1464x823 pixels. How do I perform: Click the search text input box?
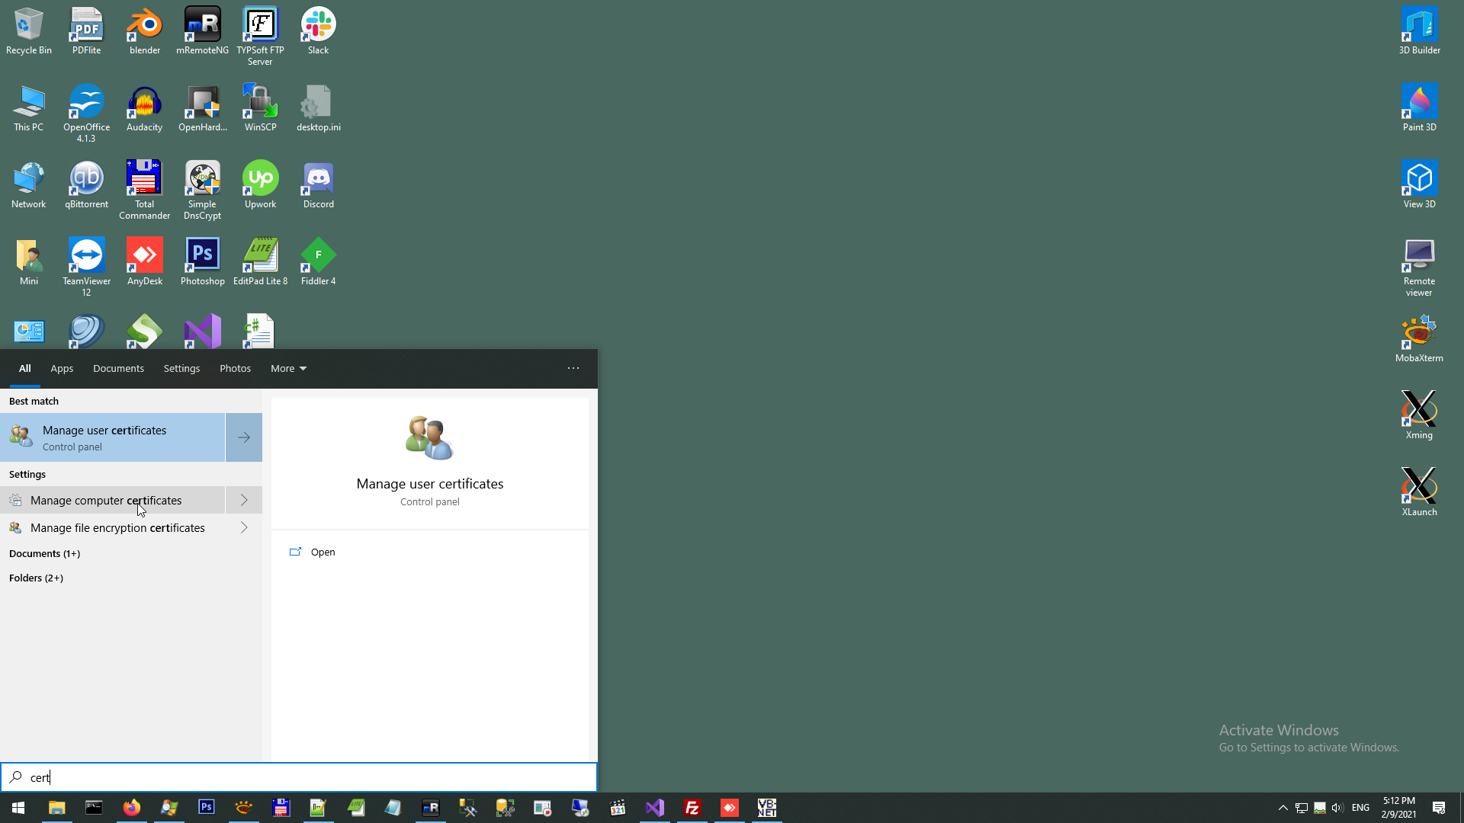pyautogui.click(x=305, y=778)
